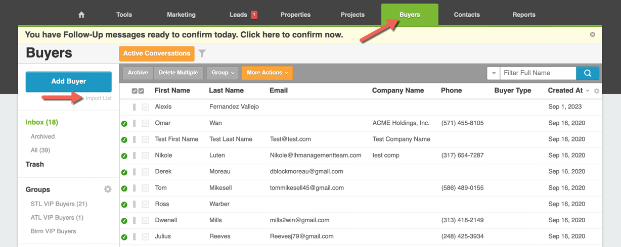Image resolution: width=621 pixels, height=247 pixels.
Task: Select the Buyers tab
Action: tap(410, 15)
